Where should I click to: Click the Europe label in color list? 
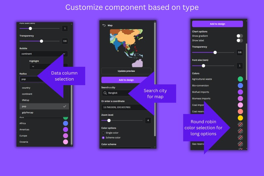click(23, 136)
